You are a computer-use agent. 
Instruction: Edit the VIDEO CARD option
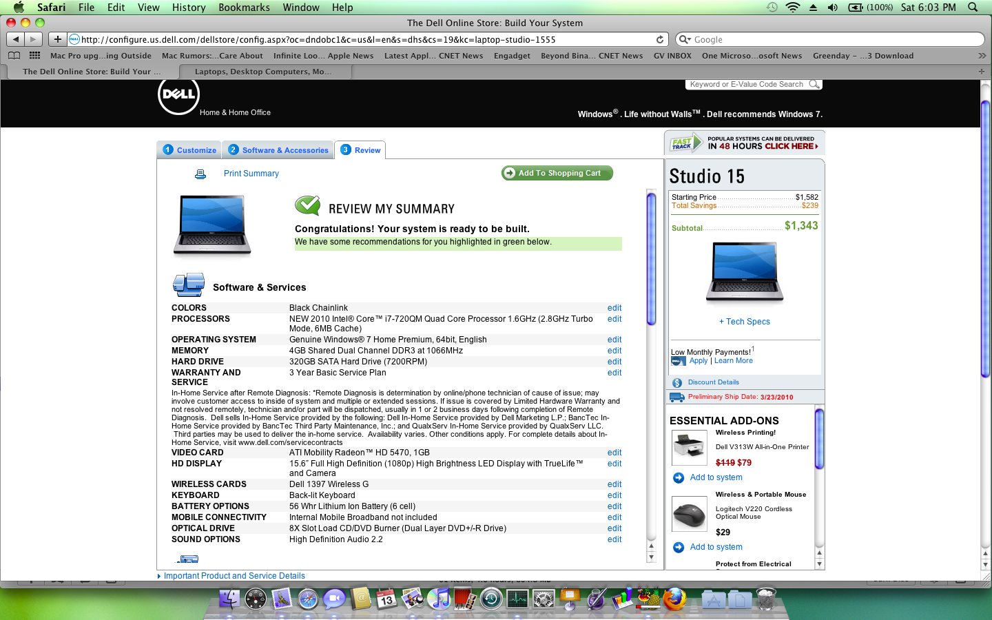pyautogui.click(x=614, y=453)
